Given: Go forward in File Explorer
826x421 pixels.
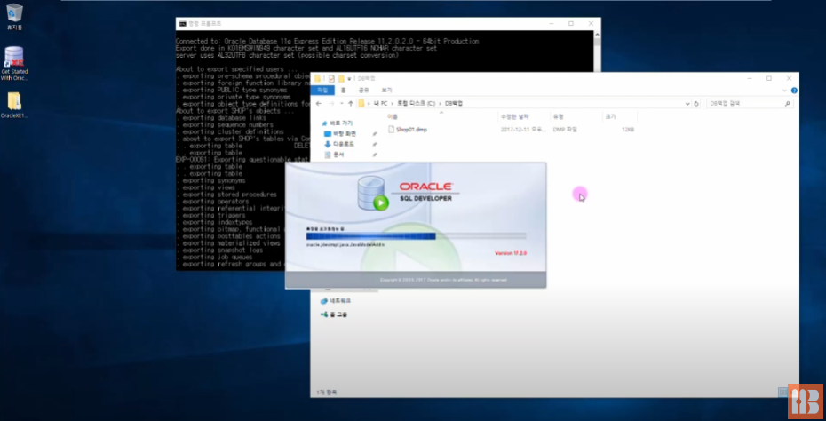Looking at the screenshot, I should 331,104.
